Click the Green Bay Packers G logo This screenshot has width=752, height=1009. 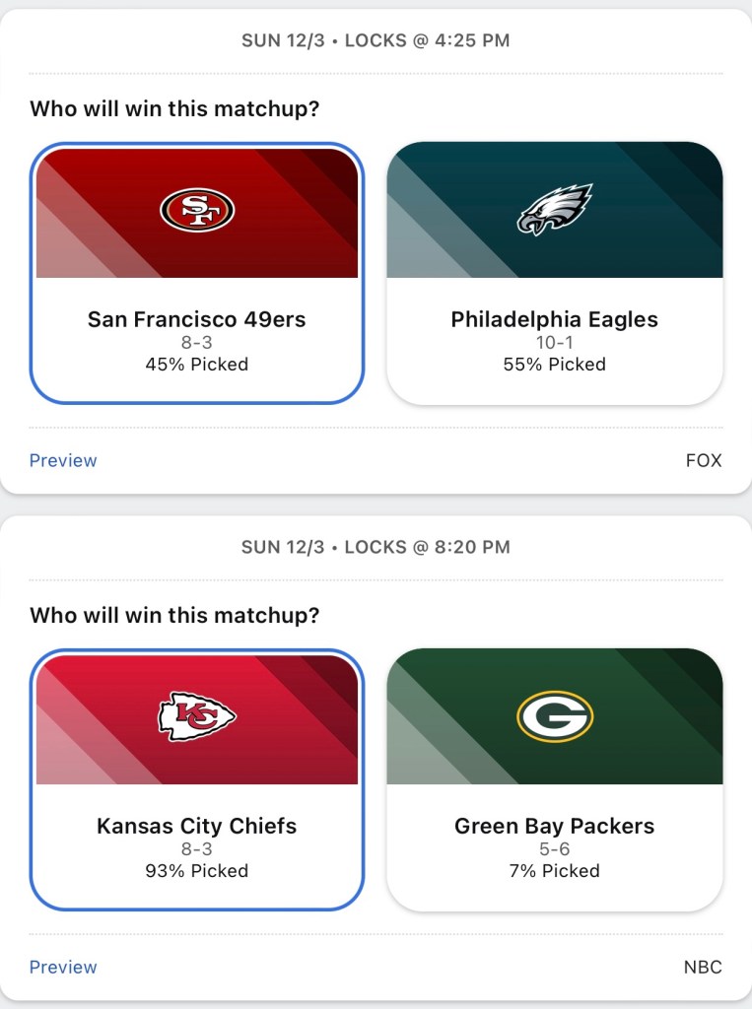pyautogui.click(x=554, y=716)
